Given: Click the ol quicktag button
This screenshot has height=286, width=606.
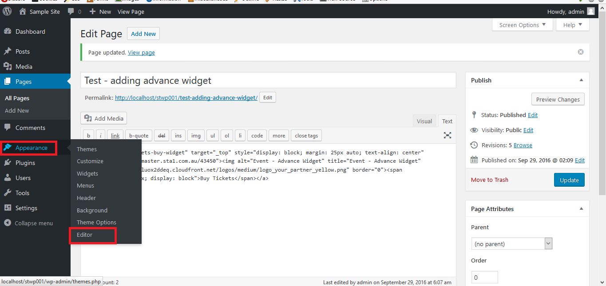Looking at the screenshot, I should (x=227, y=136).
